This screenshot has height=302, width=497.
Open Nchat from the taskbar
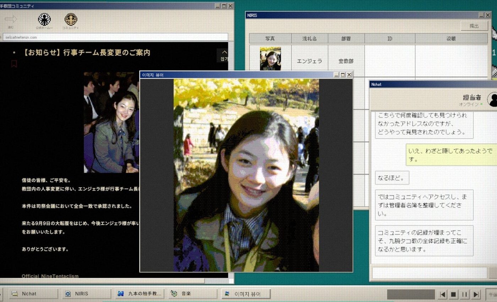coord(33,294)
